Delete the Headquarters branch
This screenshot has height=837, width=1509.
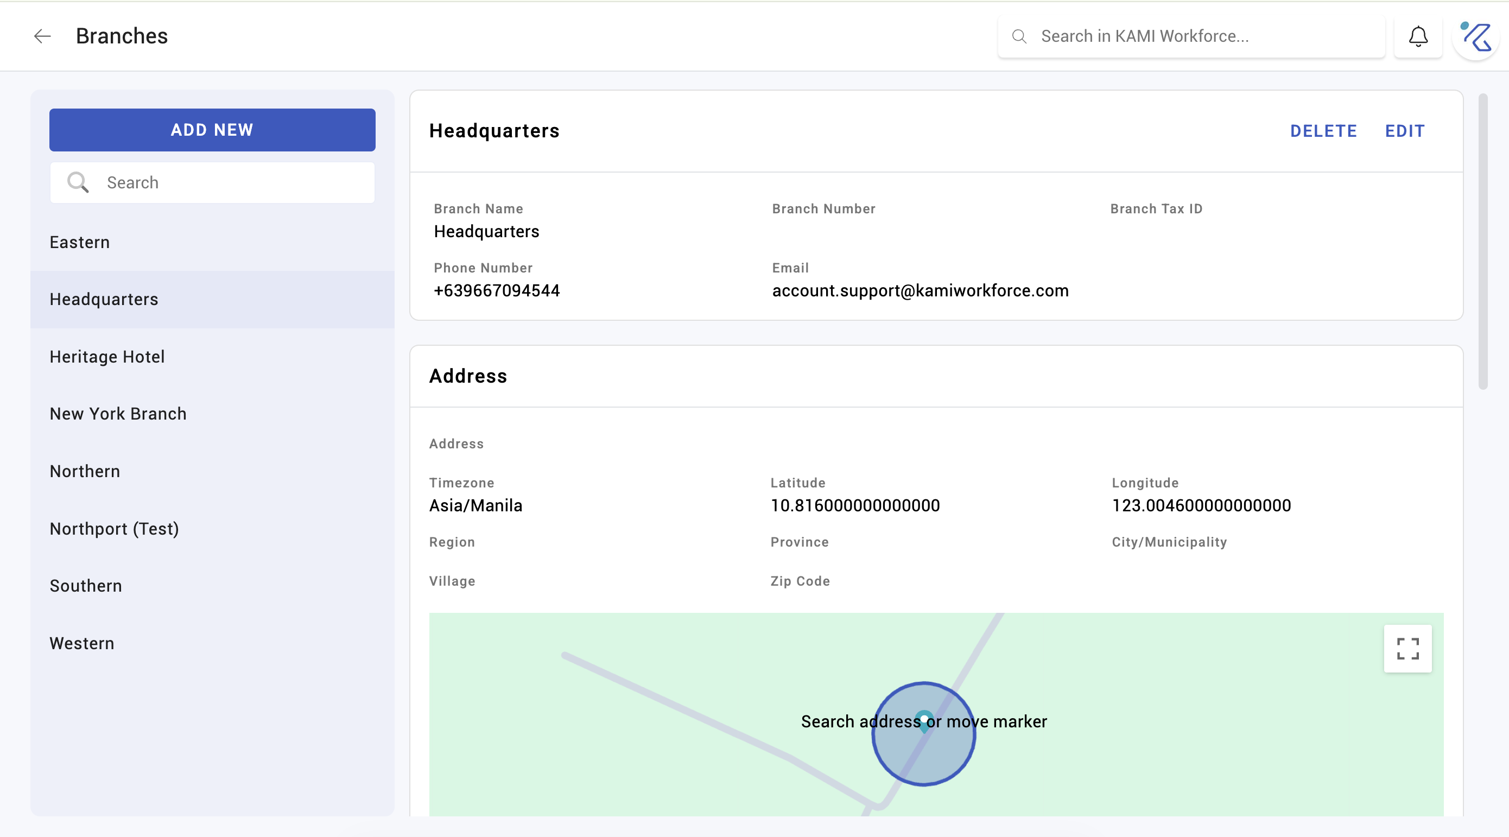click(1323, 131)
